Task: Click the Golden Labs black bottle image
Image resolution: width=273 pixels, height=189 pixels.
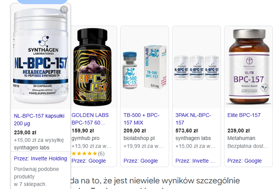Action: (x=93, y=67)
